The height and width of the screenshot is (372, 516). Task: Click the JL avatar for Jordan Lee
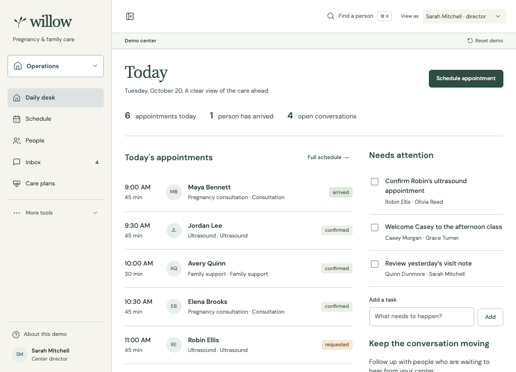pyautogui.click(x=174, y=231)
